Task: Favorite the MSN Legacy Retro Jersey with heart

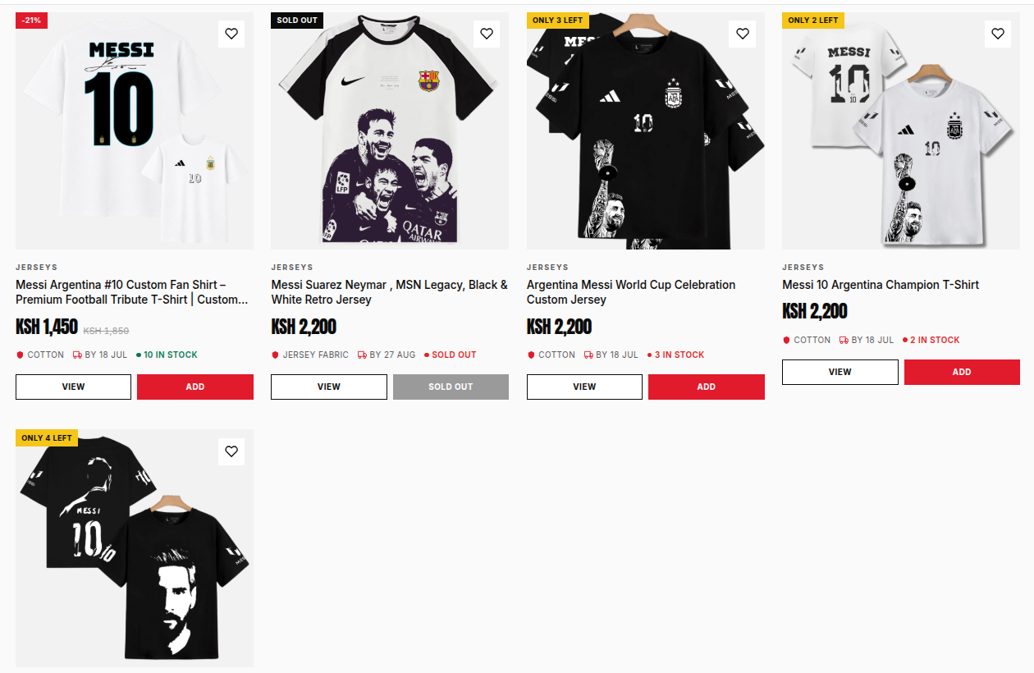Action: point(487,34)
